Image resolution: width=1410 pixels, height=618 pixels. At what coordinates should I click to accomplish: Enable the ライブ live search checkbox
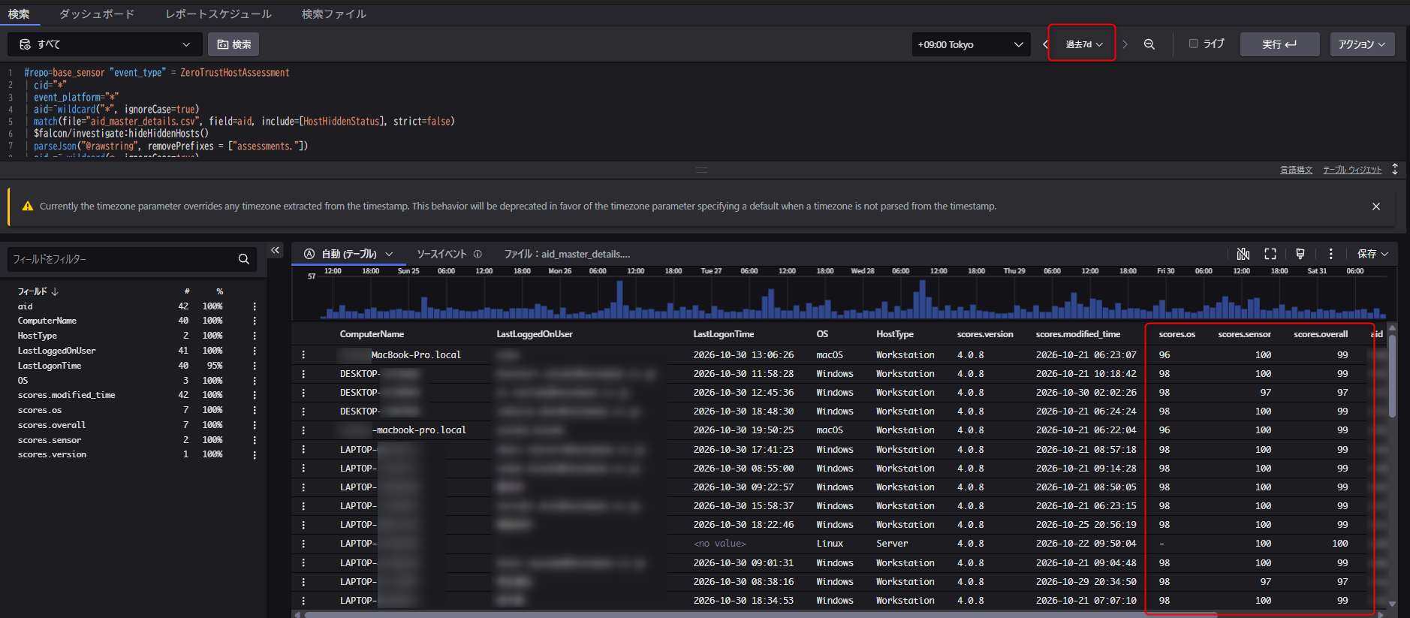coord(1194,44)
